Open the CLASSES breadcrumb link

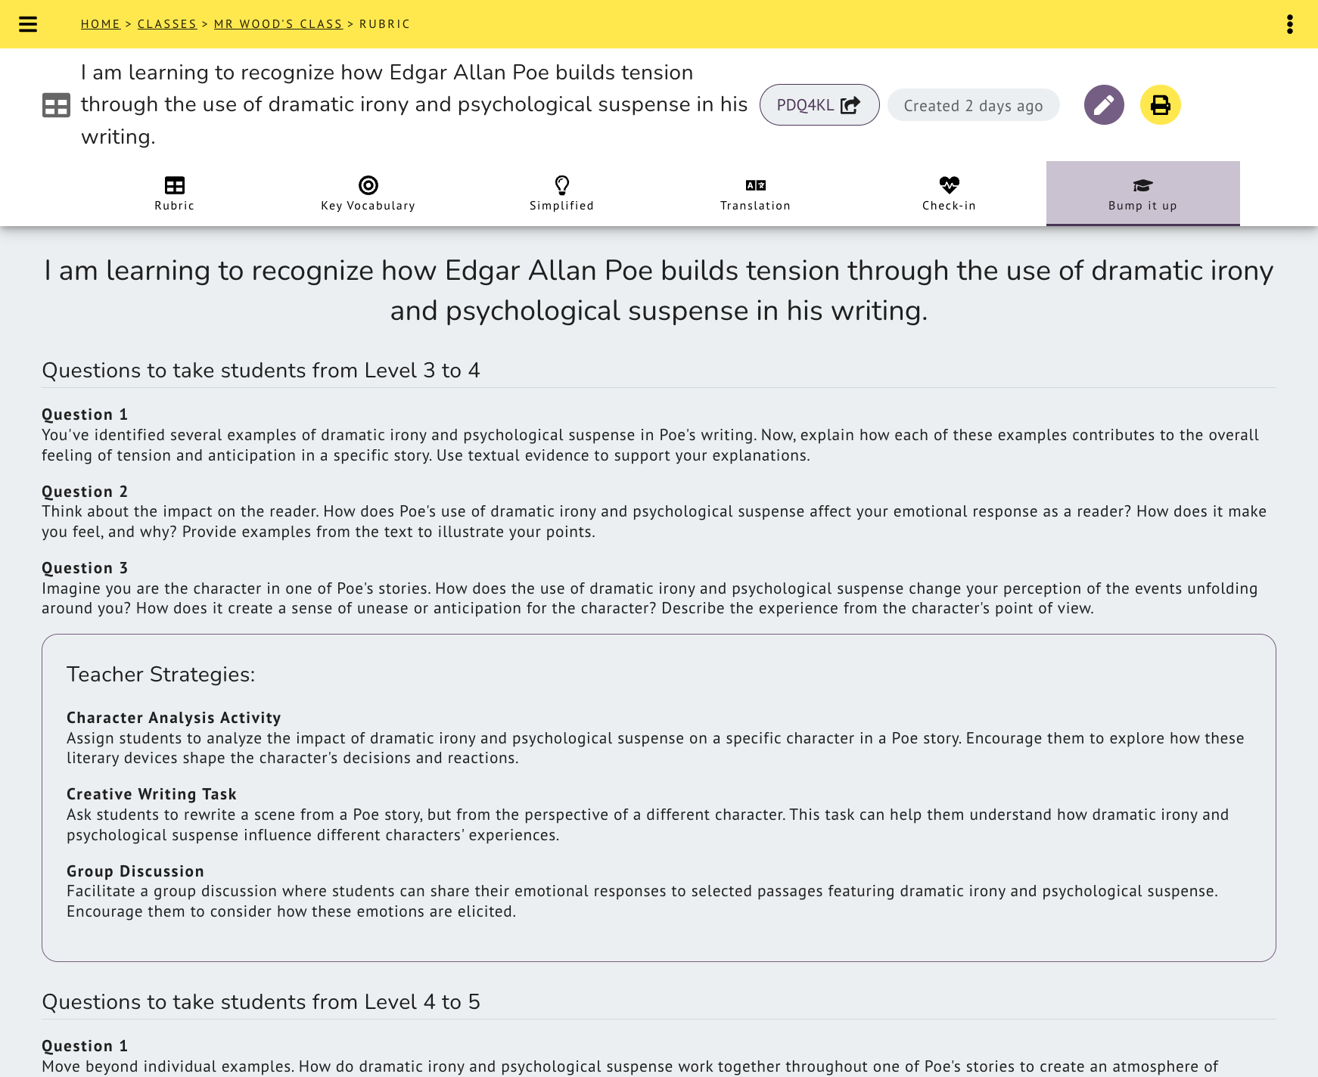[167, 24]
